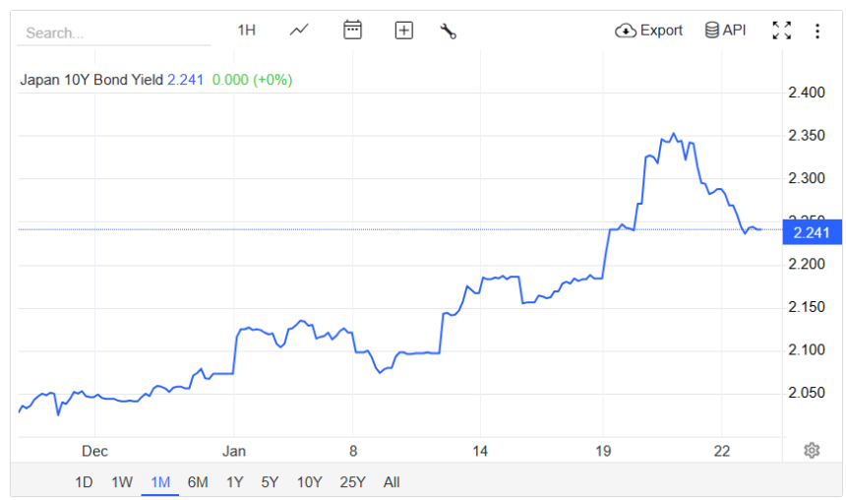Open the calendar date range picker
The width and height of the screenshot is (846, 500).
[352, 31]
